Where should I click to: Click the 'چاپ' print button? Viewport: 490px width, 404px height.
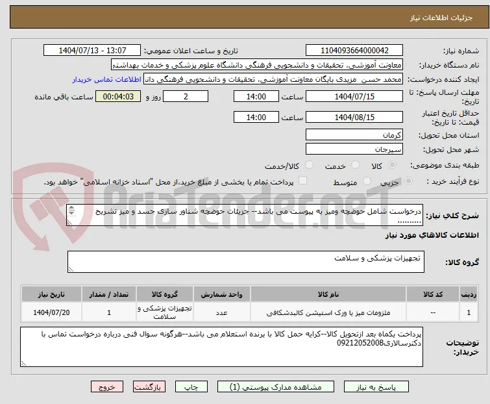[x=191, y=387]
